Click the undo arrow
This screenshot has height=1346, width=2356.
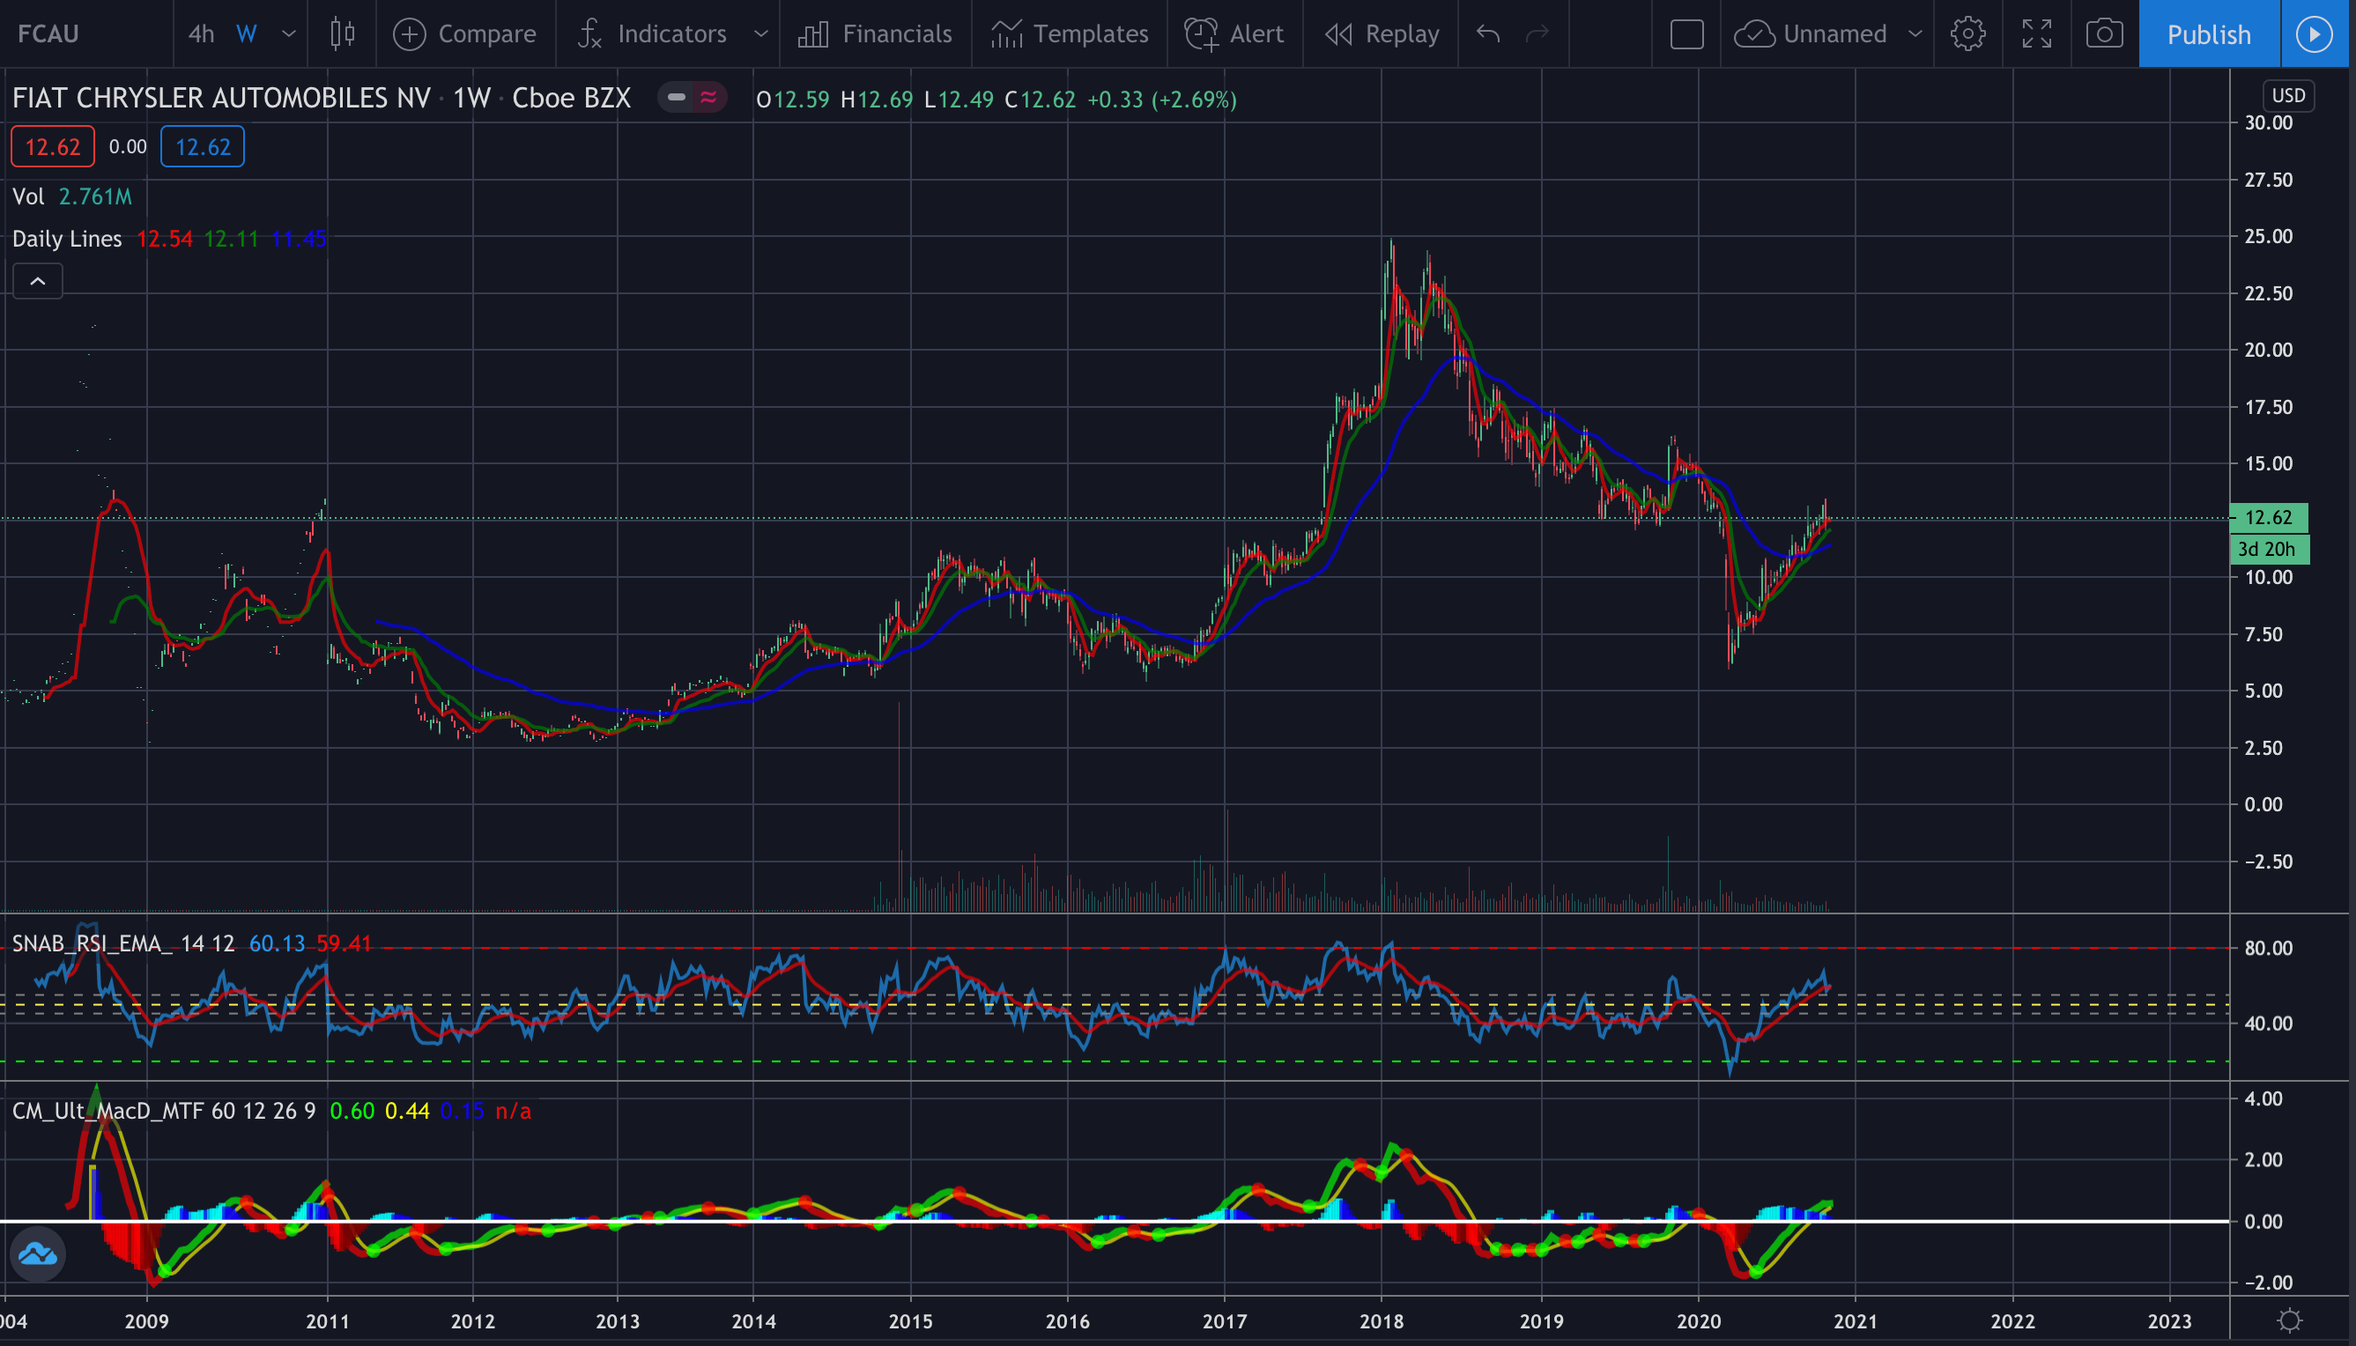tap(1488, 34)
